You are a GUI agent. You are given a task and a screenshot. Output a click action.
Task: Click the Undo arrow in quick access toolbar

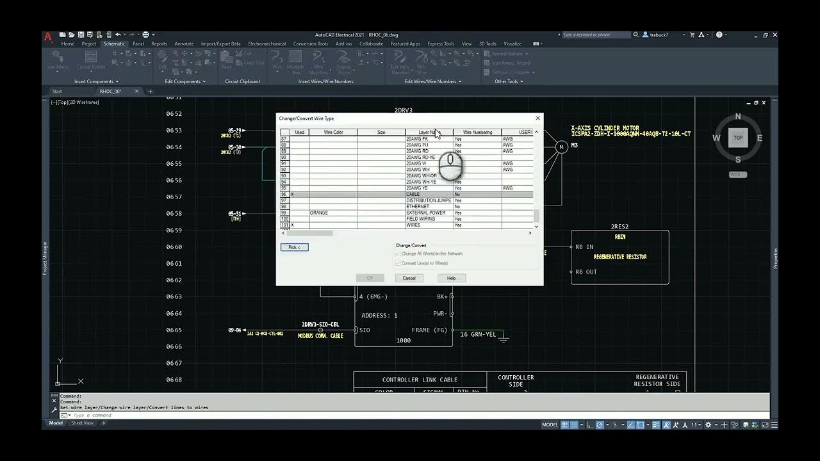click(x=119, y=35)
